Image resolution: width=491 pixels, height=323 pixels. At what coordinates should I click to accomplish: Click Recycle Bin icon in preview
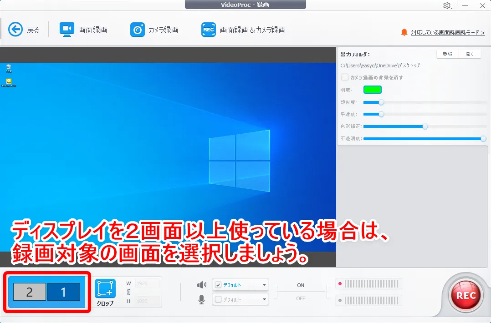pyautogui.click(x=9, y=68)
